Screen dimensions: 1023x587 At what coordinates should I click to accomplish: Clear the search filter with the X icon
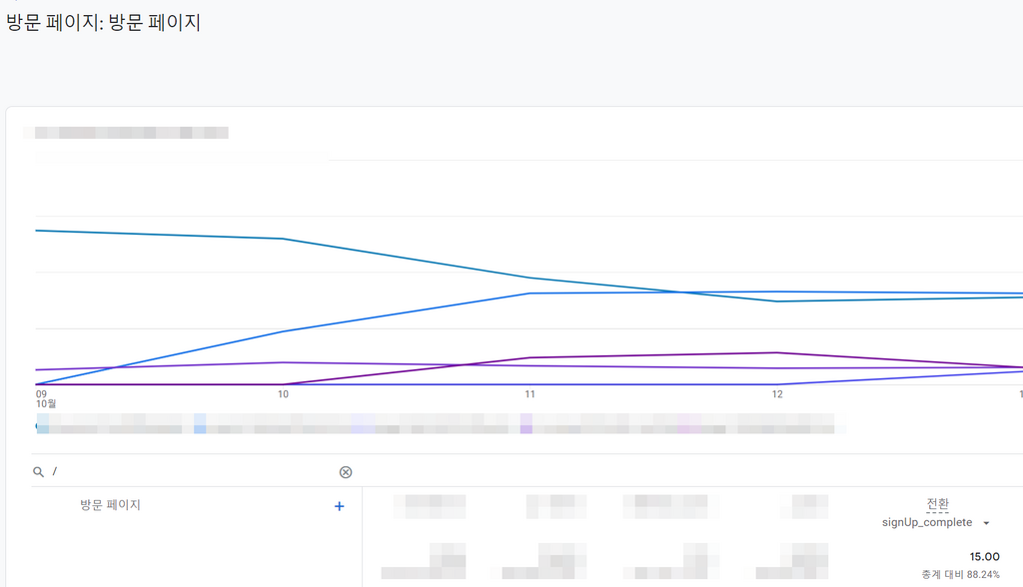coord(346,472)
